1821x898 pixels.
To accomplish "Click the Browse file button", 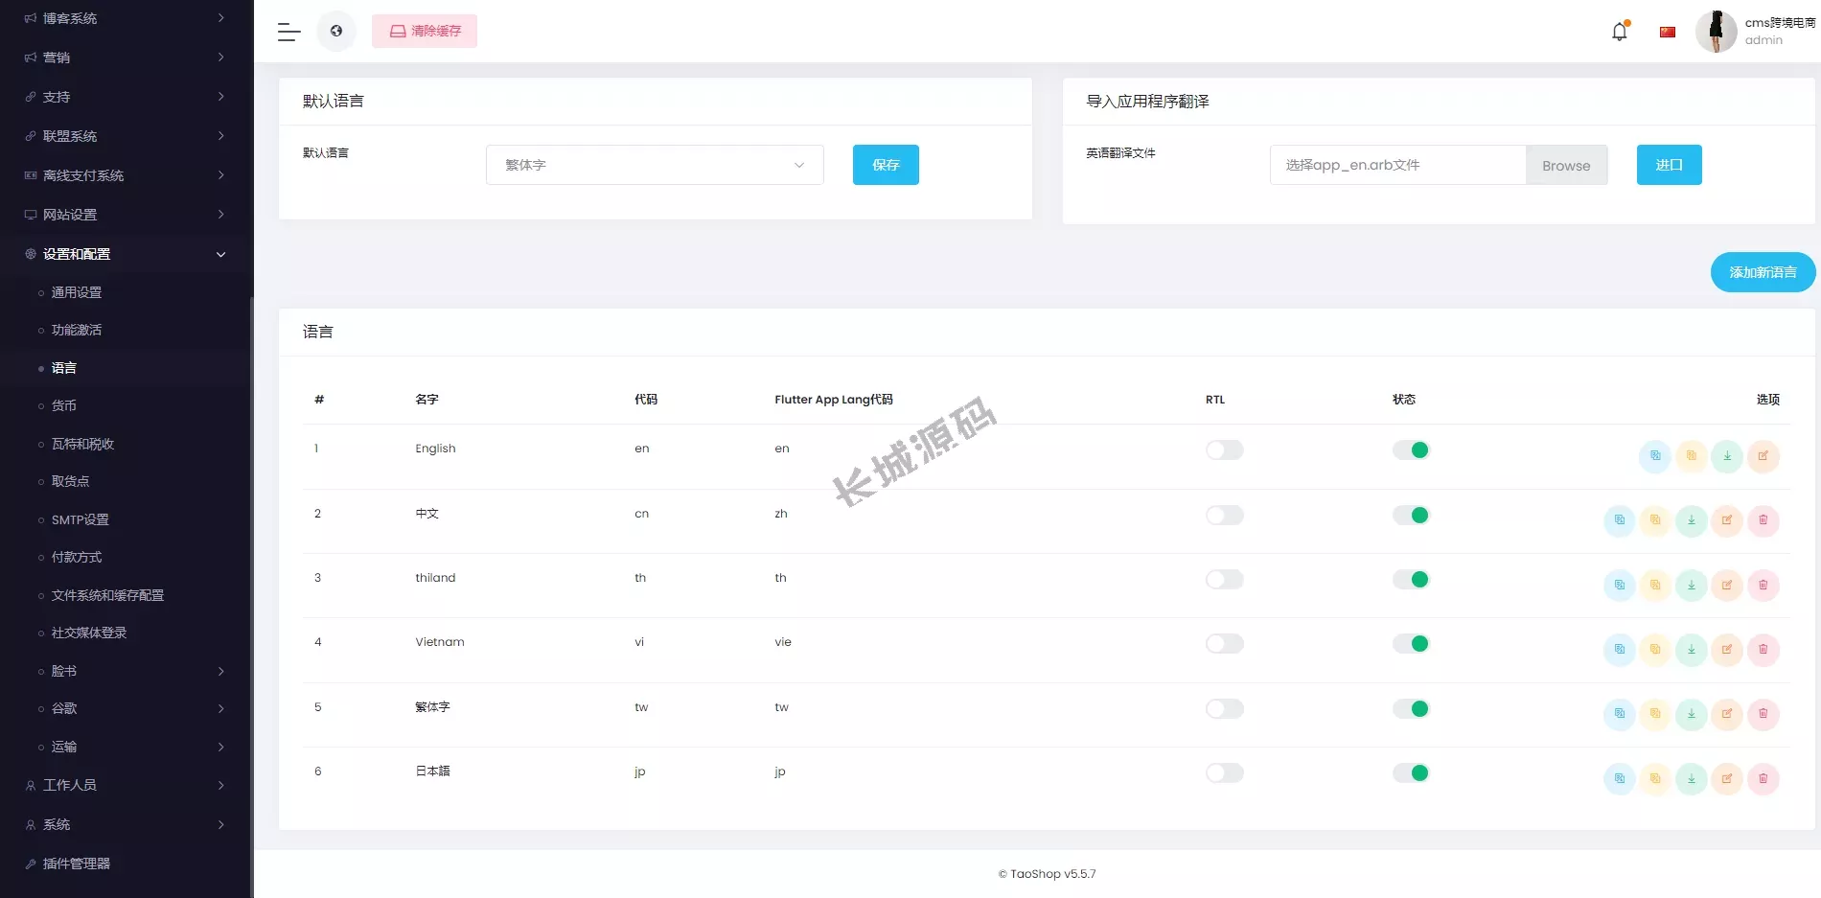I will [1566, 165].
